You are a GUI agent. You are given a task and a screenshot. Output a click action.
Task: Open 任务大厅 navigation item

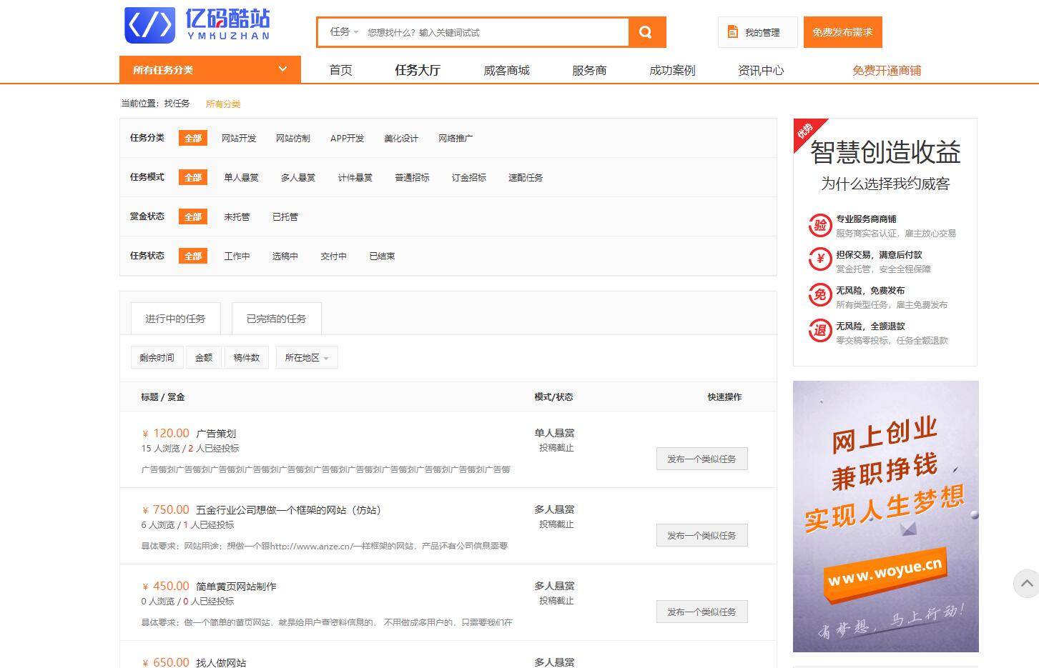(418, 70)
